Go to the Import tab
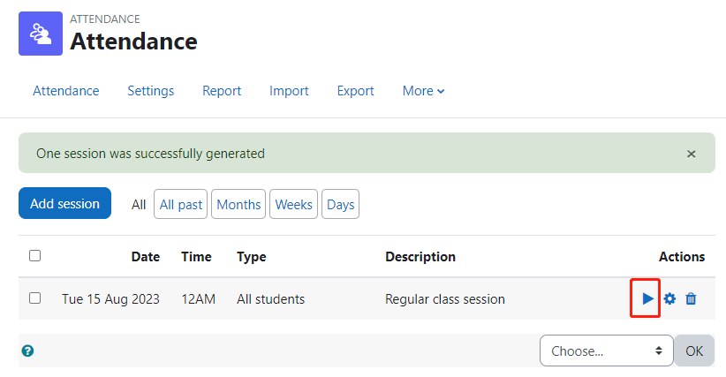Screen dimensions: 726x377 point(289,91)
